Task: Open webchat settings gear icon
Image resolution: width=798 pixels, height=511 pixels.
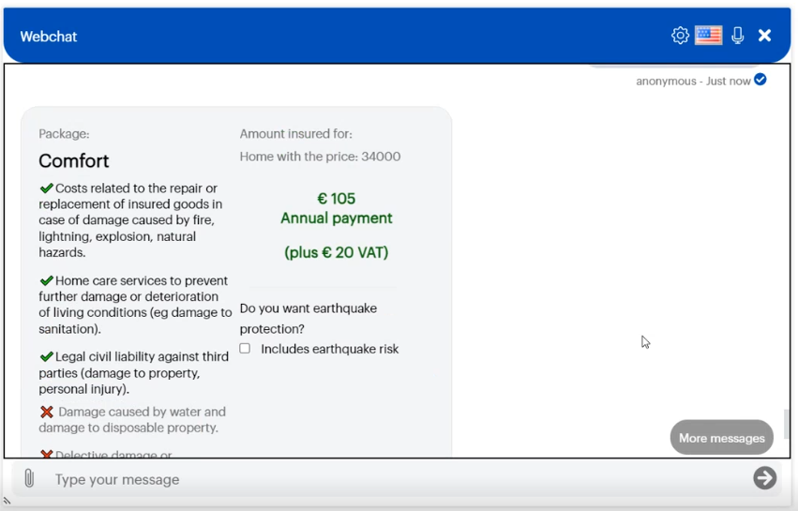Action: tap(680, 35)
